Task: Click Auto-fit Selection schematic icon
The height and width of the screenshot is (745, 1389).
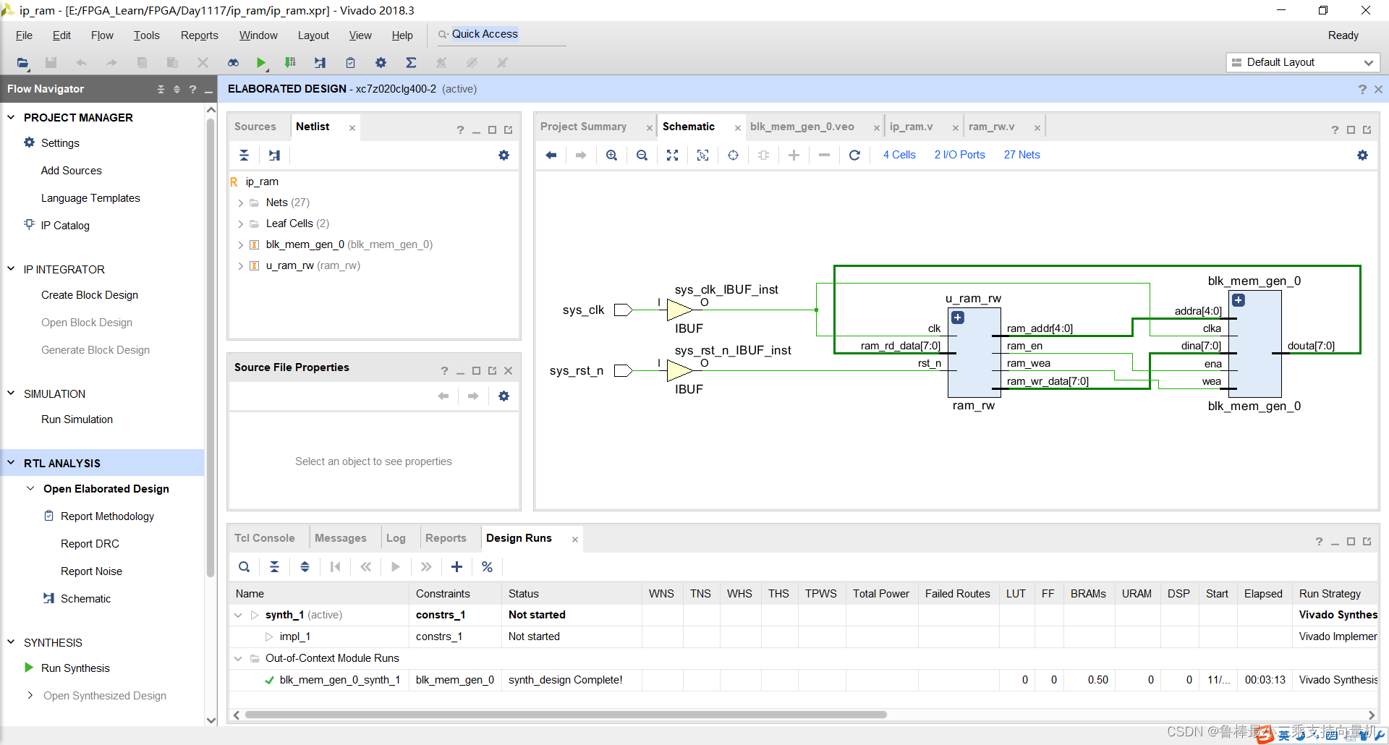Action: [x=733, y=155]
